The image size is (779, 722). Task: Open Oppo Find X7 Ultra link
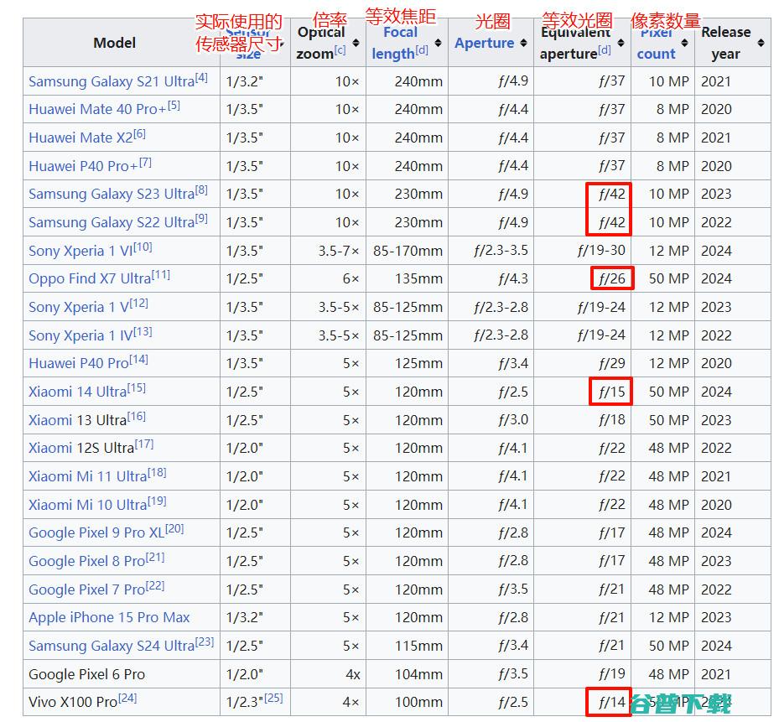click(90, 278)
